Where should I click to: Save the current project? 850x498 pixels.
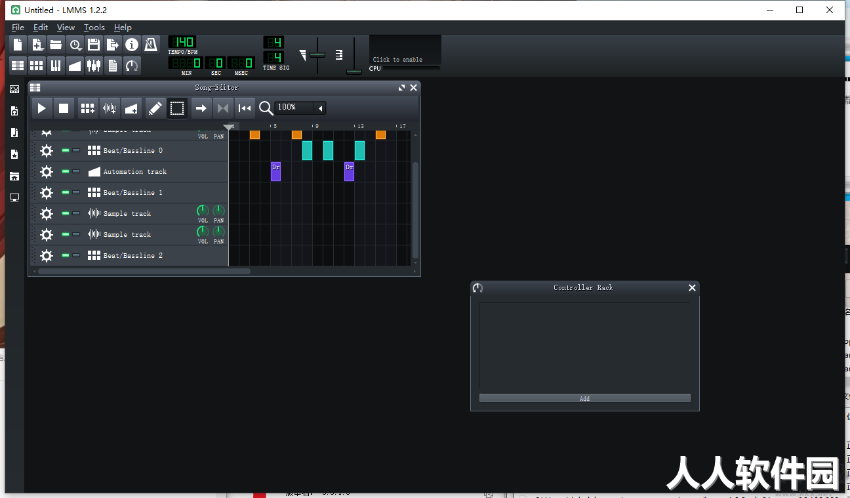[94, 45]
